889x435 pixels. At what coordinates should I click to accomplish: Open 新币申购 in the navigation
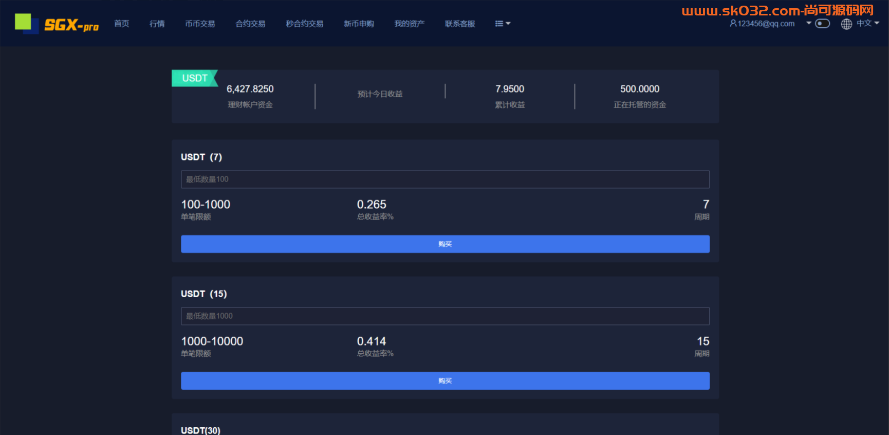pyautogui.click(x=359, y=24)
